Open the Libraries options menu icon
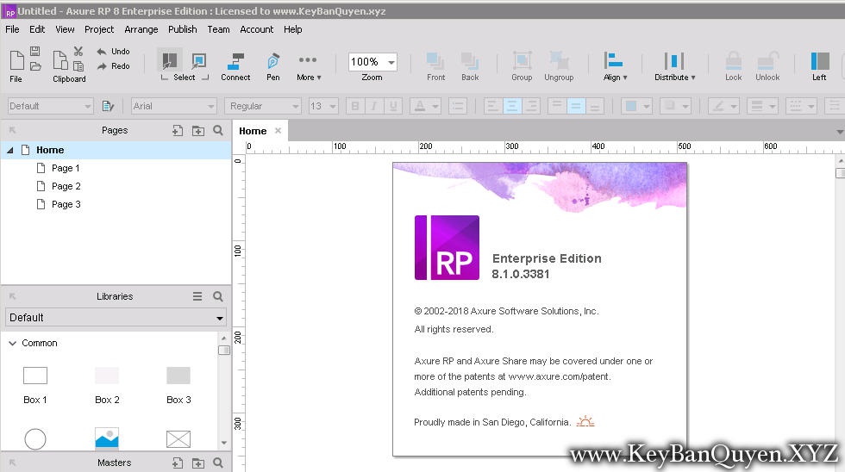845x472 pixels. pyautogui.click(x=197, y=296)
